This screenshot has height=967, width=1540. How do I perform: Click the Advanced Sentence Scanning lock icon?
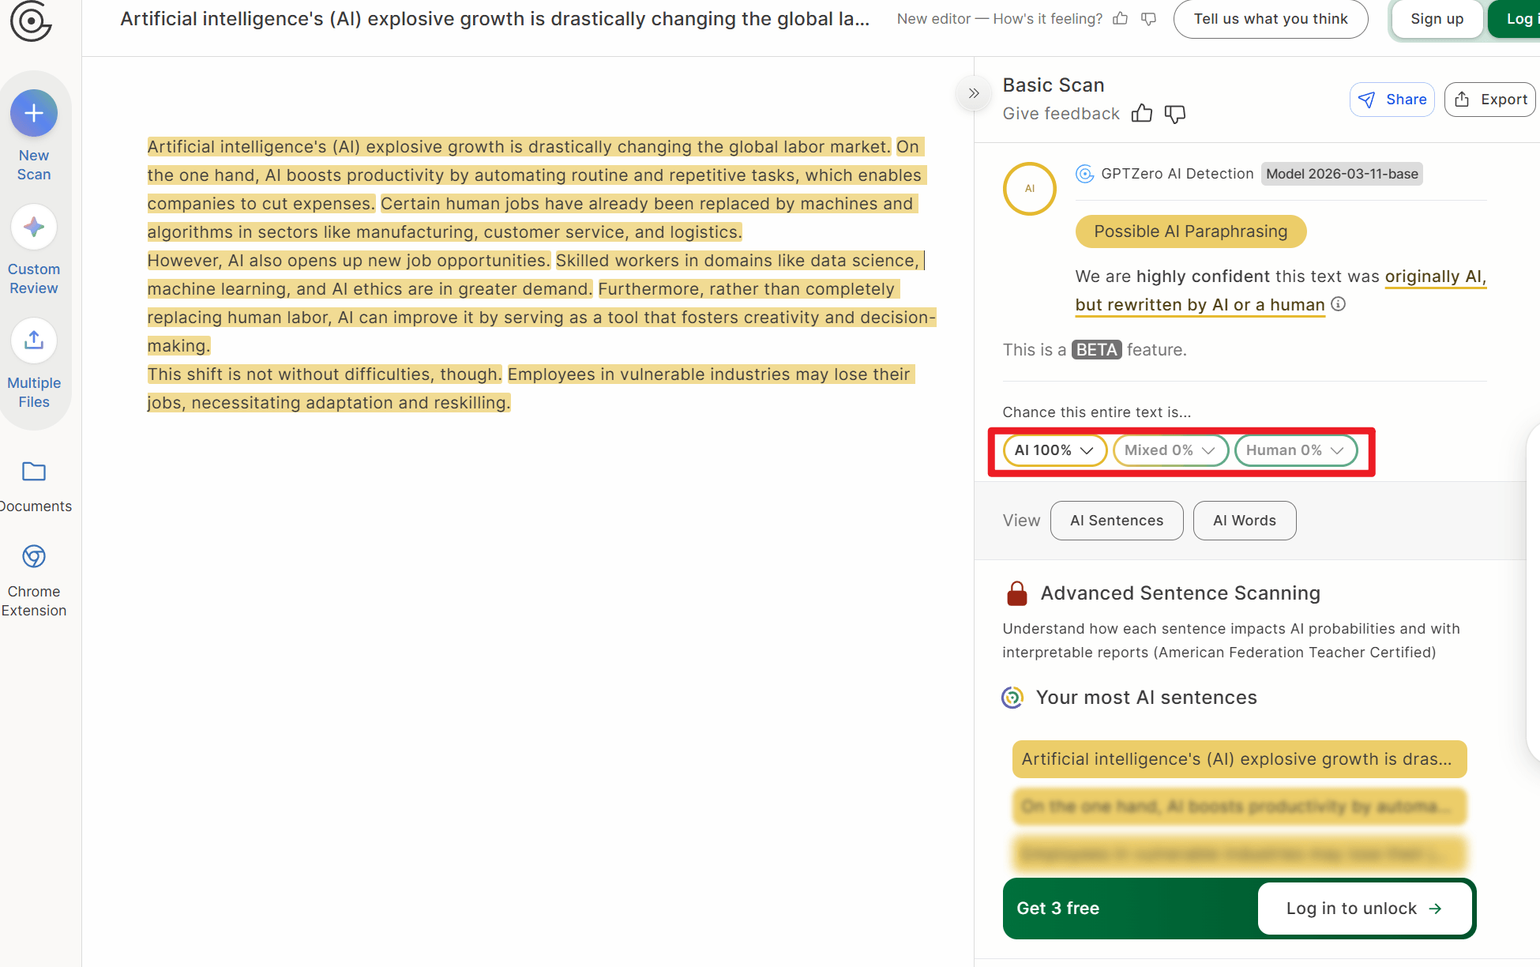[1017, 593]
